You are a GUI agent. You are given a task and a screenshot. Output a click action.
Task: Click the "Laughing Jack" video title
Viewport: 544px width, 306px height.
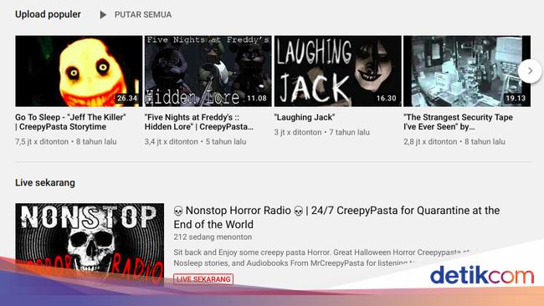pyautogui.click(x=305, y=118)
